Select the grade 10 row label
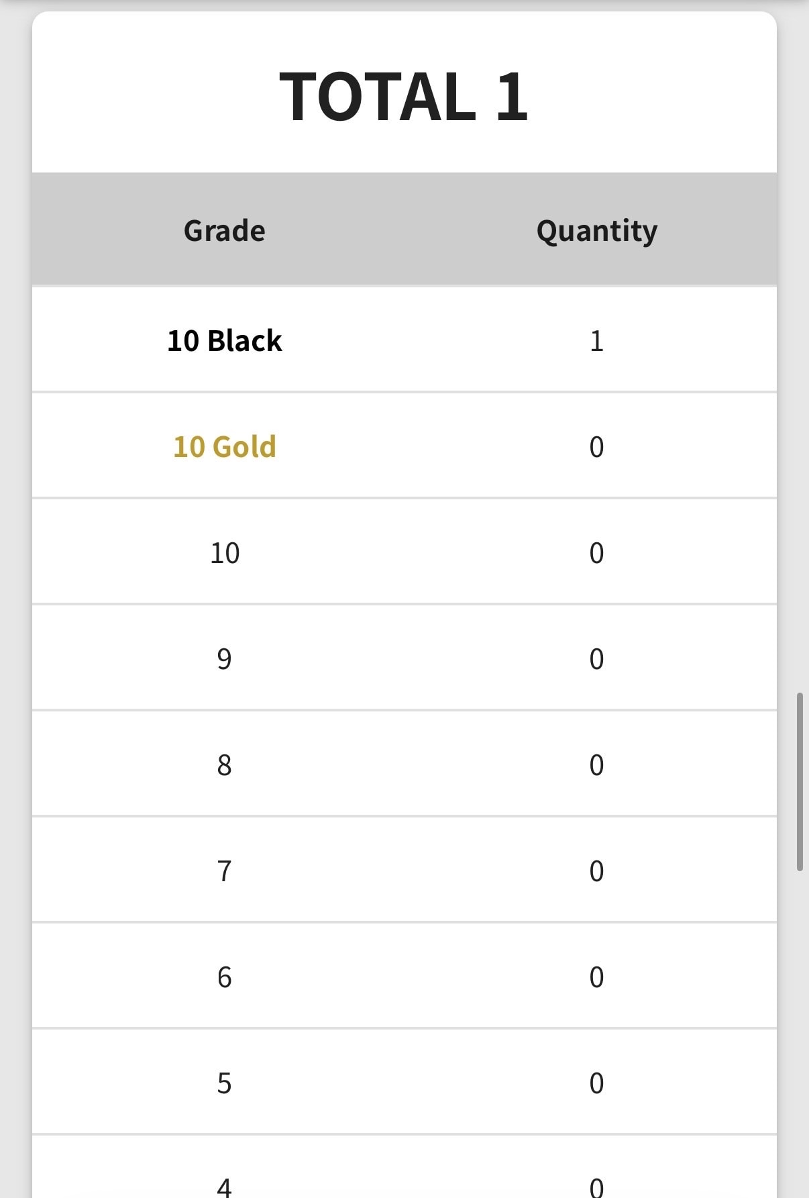Viewport: 809px width, 1198px height. pyautogui.click(x=225, y=553)
